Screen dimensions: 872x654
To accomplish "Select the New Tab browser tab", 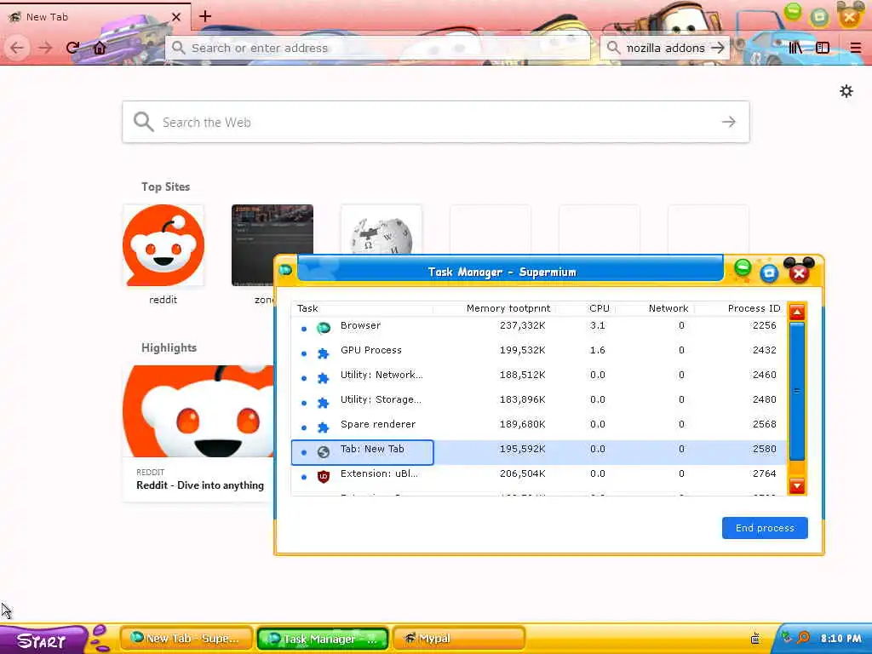I will tap(95, 17).
